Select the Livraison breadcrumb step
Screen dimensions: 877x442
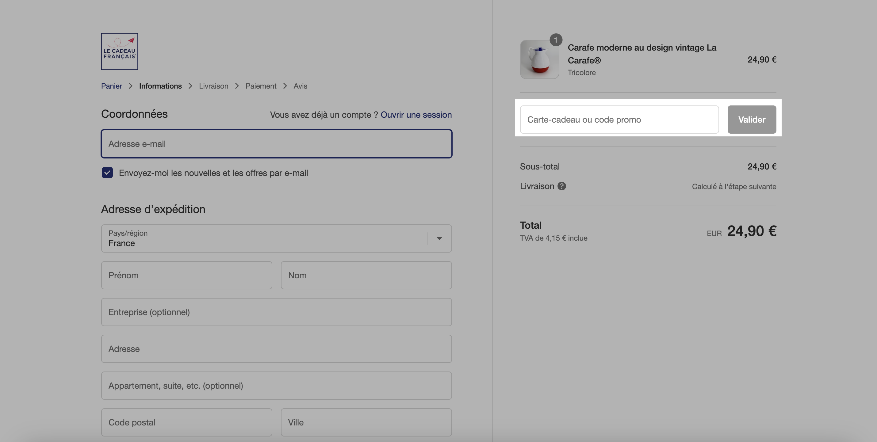click(213, 86)
